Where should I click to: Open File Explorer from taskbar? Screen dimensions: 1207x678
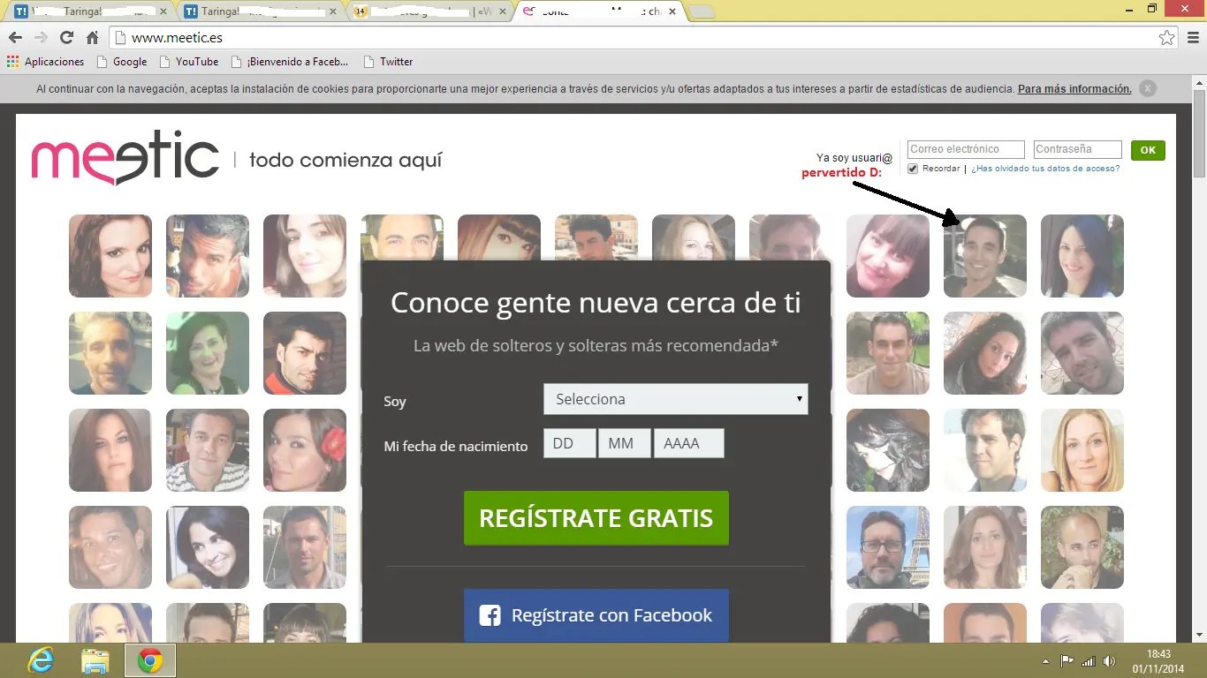(x=95, y=660)
